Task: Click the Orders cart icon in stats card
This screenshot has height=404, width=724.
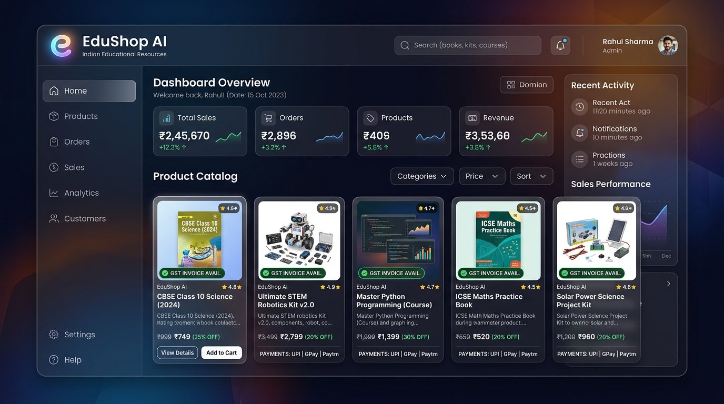Action: (268, 118)
